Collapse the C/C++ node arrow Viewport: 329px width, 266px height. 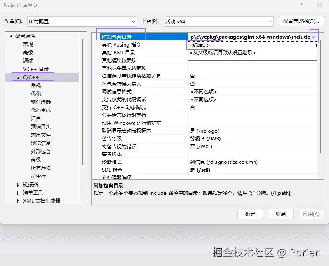click(18, 77)
